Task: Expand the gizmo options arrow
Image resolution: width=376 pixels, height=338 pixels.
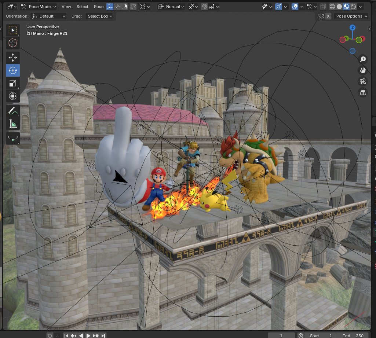Action: [x=285, y=7]
